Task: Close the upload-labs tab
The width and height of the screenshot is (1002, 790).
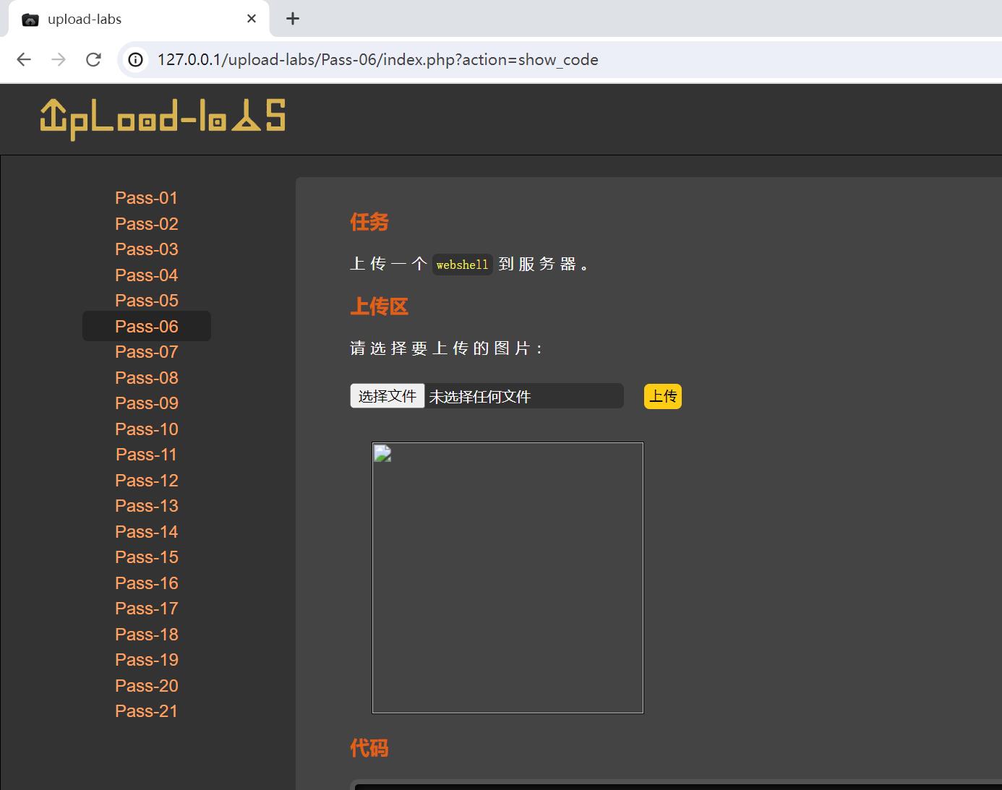Action: click(x=252, y=19)
